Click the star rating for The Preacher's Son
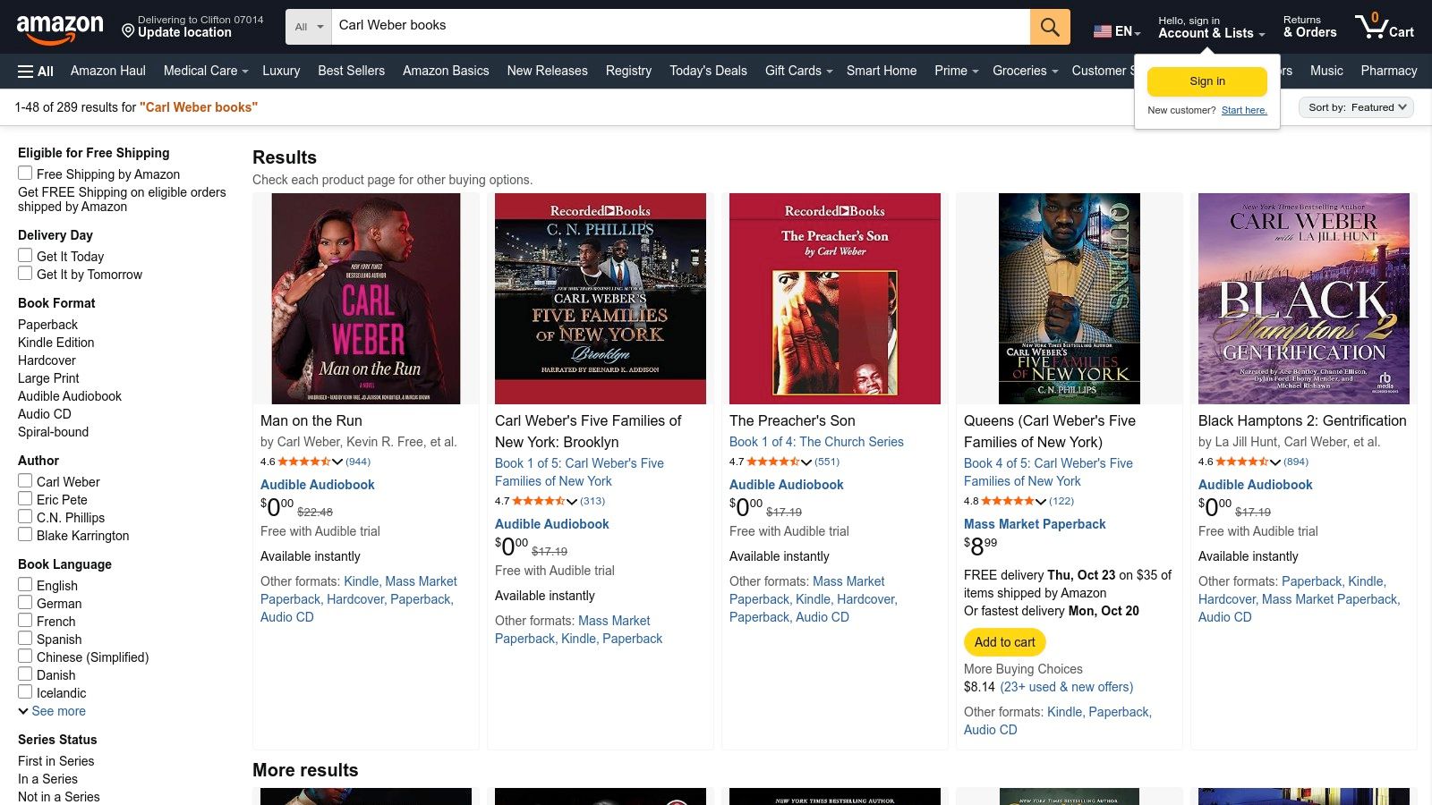Viewport: 1432px width, 805px height. [773, 462]
